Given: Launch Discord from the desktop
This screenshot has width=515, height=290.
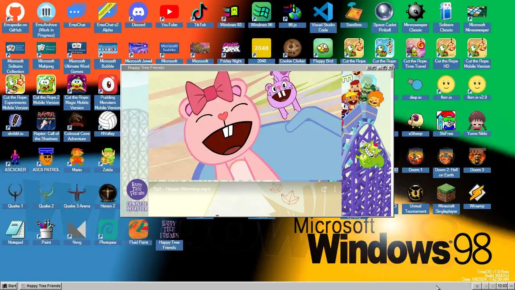Looking at the screenshot, I should 138,15.
